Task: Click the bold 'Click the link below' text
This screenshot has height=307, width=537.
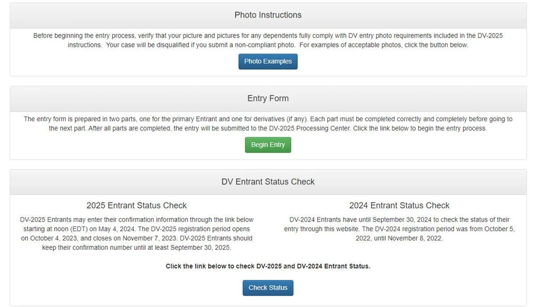Action: [268, 266]
